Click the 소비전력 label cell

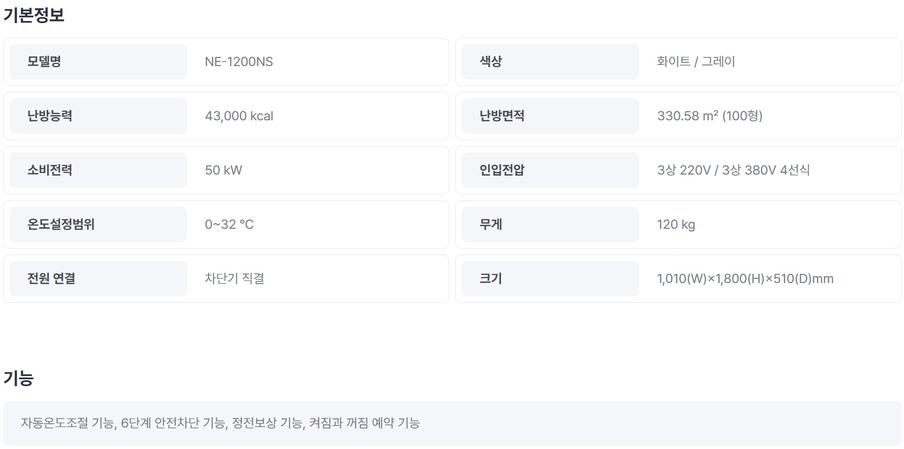pos(98,170)
